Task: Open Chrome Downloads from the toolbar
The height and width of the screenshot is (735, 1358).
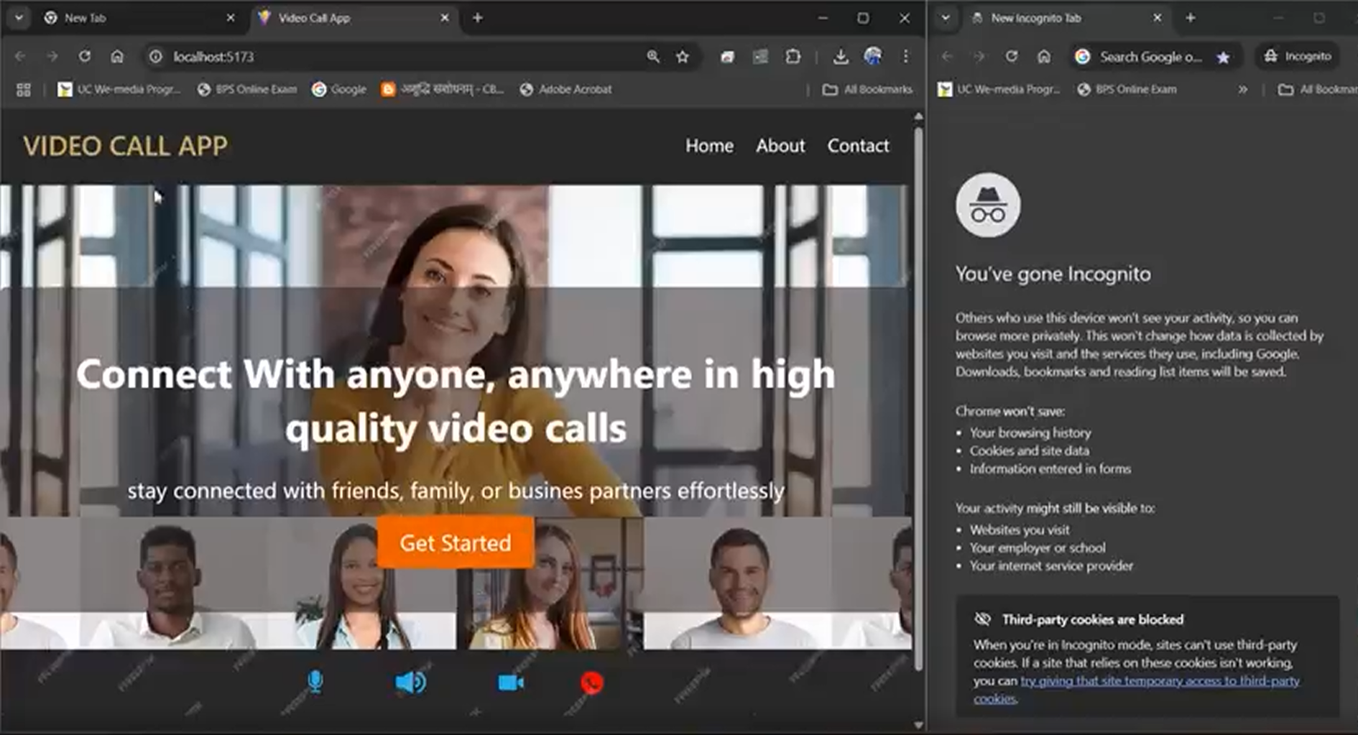Action: [840, 56]
